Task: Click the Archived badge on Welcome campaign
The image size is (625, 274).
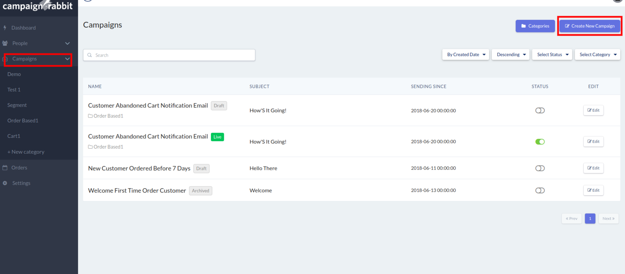Action: click(200, 191)
